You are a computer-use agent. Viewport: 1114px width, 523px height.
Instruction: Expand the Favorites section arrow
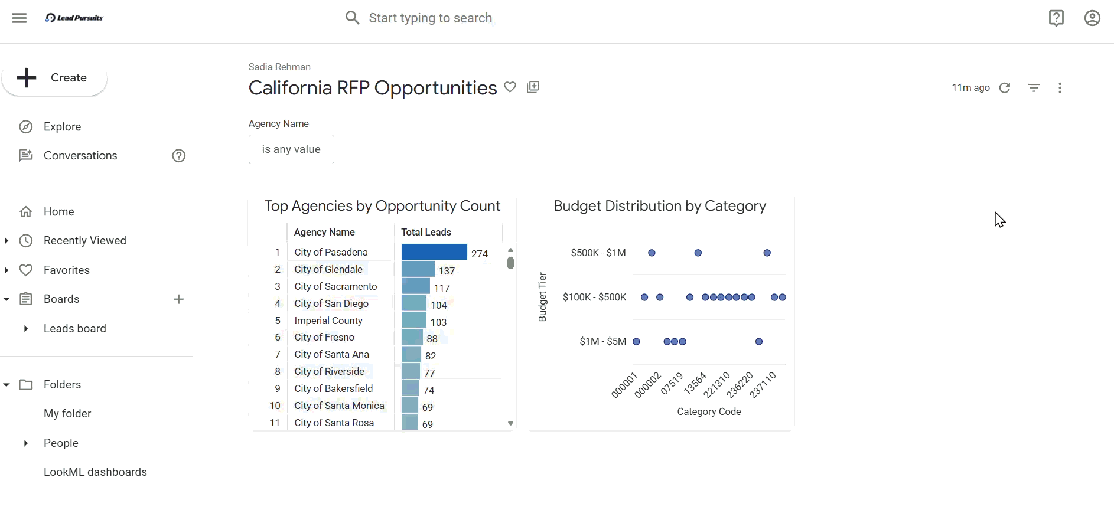pyautogui.click(x=6, y=270)
